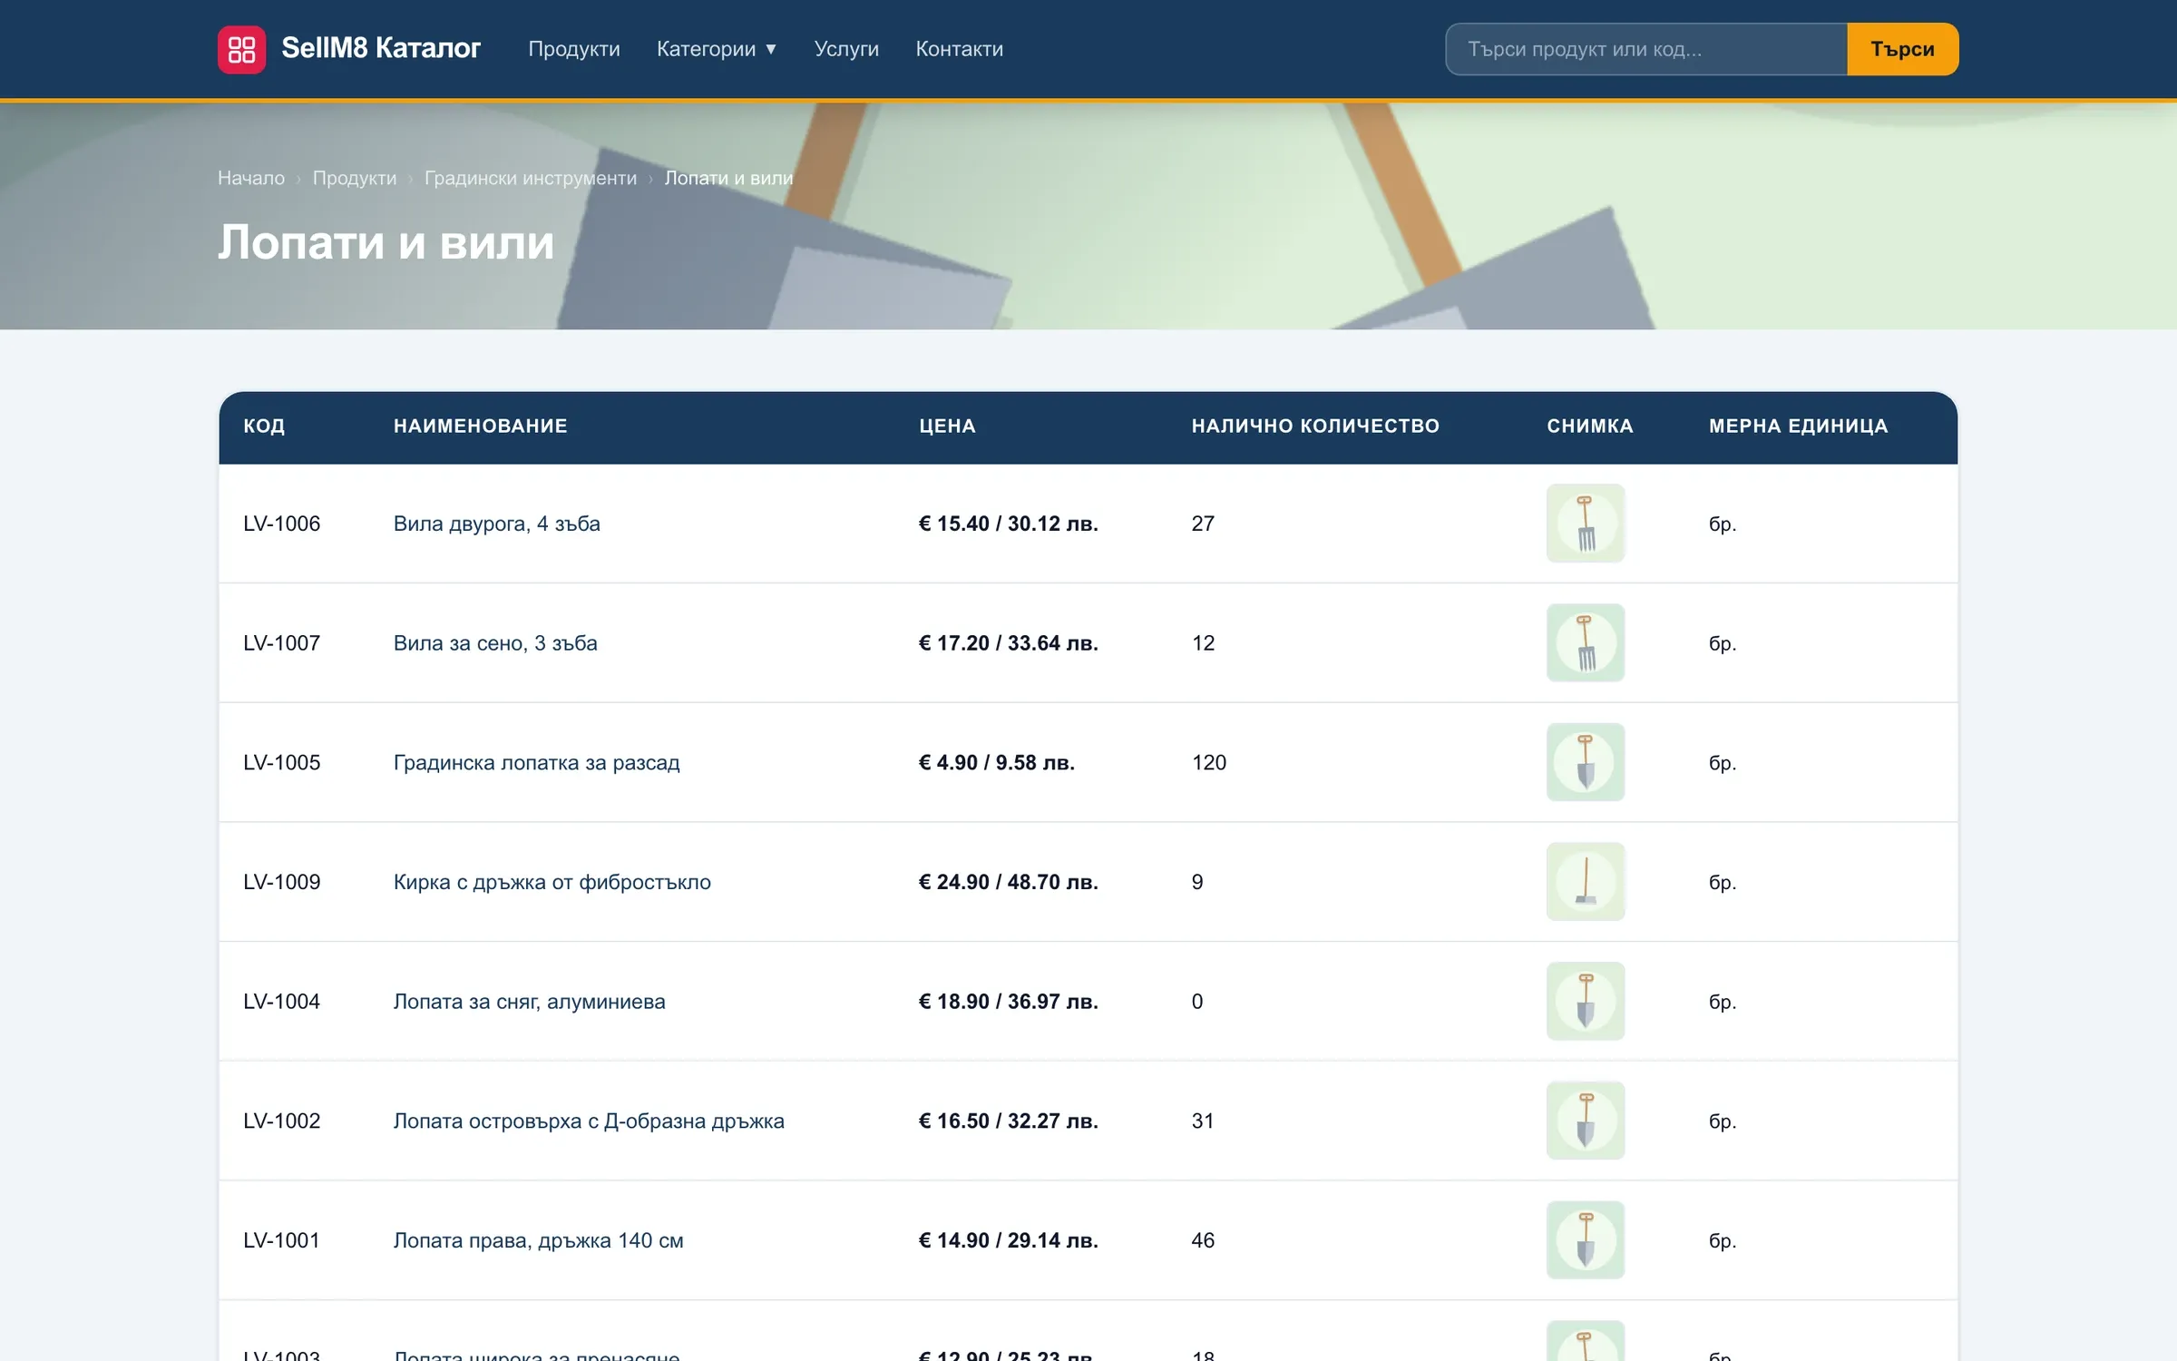Click price € 17.20 / 33.64 лв.

click(x=1009, y=643)
